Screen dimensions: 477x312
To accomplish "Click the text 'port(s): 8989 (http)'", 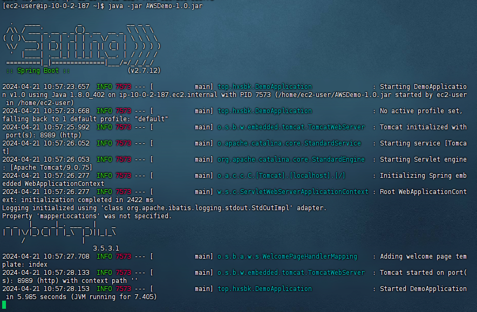I will click(x=44, y=135).
